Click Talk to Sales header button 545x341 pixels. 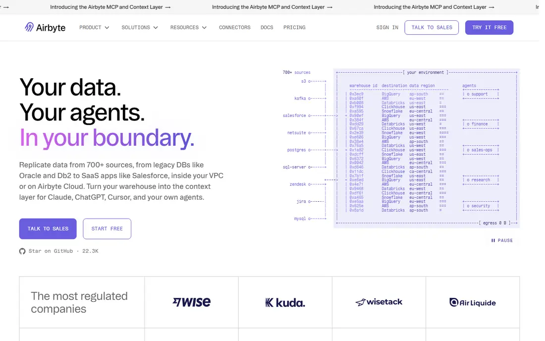point(432,27)
